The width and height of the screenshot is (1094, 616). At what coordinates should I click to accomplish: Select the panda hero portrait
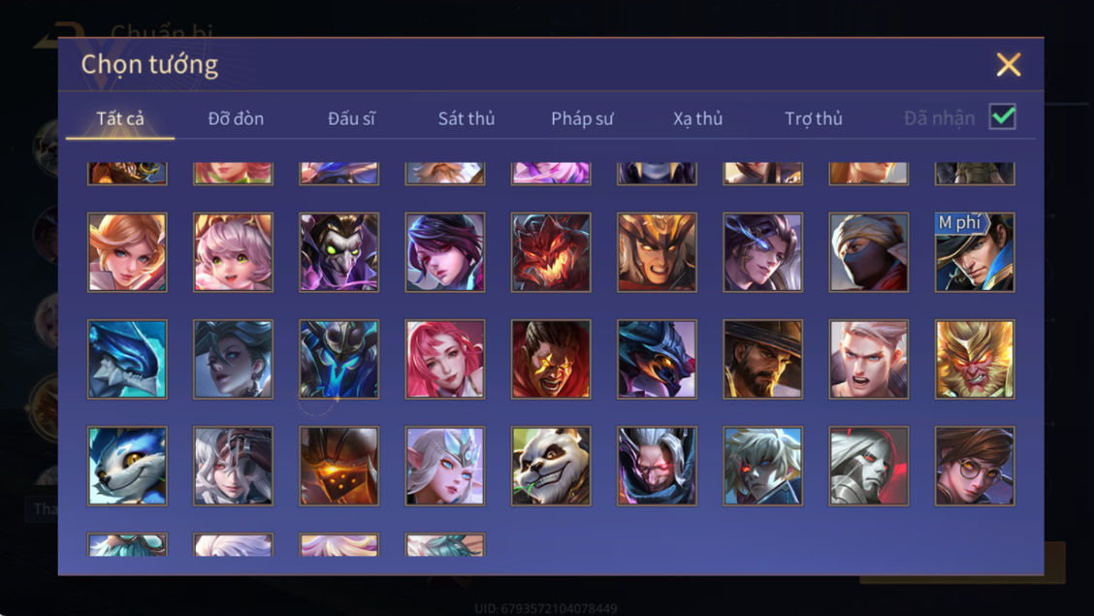pyautogui.click(x=551, y=466)
